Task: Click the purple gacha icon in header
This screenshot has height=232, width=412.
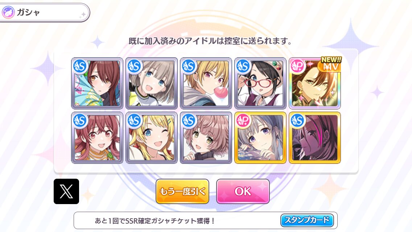Action: (8, 12)
